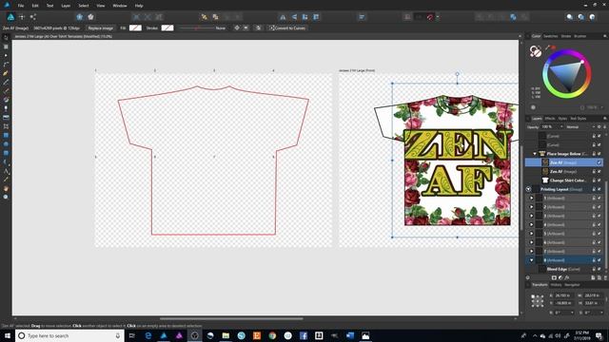Select the Transparency tool
The width and height of the screenshot is (609, 342).
pos(6,108)
